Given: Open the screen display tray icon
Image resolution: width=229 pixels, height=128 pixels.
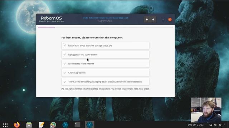Looking at the screenshot, I should click(x=211, y=125).
